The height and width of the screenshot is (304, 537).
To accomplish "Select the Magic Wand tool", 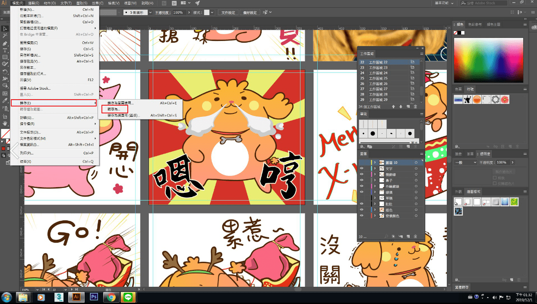I will point(5,36).
